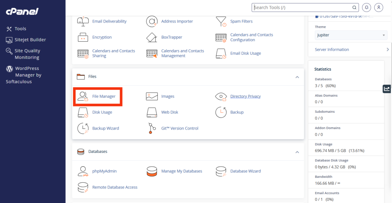Viewport: 392px width, 203px height.
Task: Open the Theme dropdown showing jupiter
Action: [351, 35]
